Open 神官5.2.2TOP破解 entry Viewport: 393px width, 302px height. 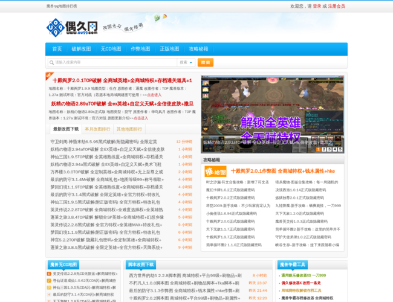106,240
